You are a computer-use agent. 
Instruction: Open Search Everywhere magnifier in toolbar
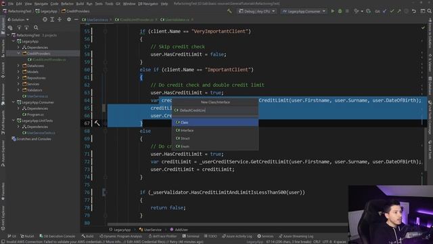430,11
